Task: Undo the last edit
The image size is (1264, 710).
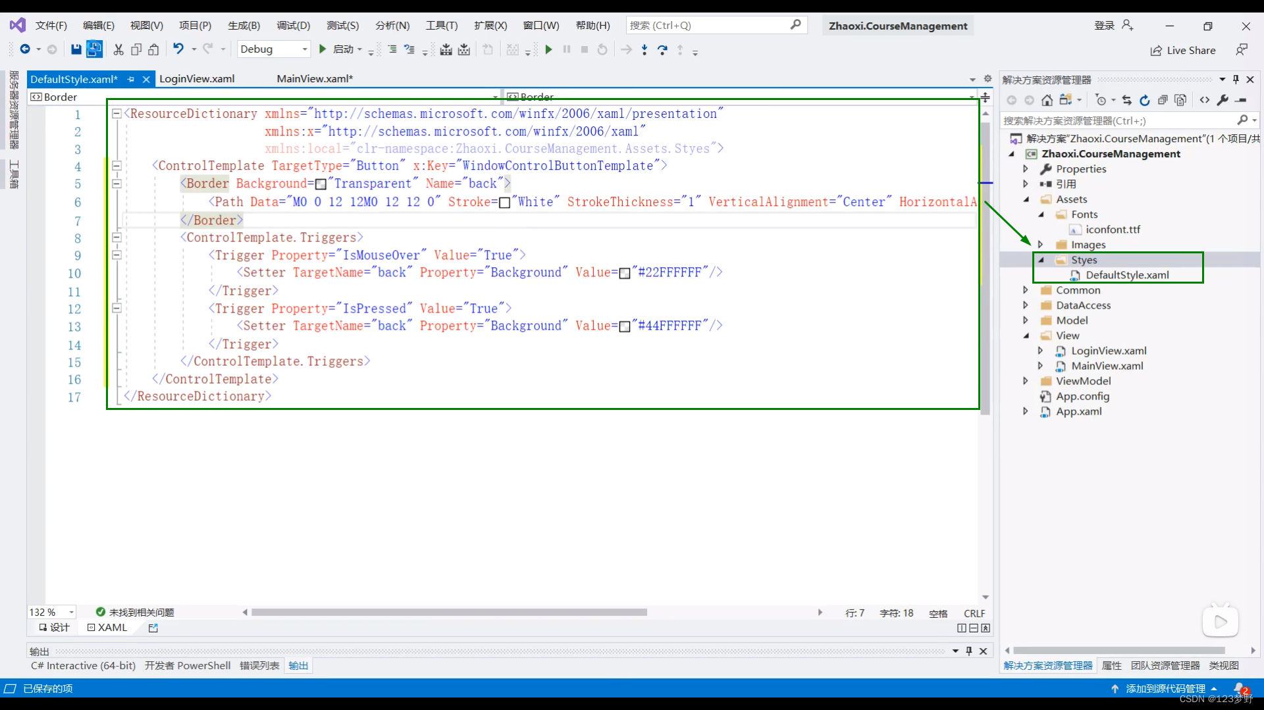Action: pos(178,49)
